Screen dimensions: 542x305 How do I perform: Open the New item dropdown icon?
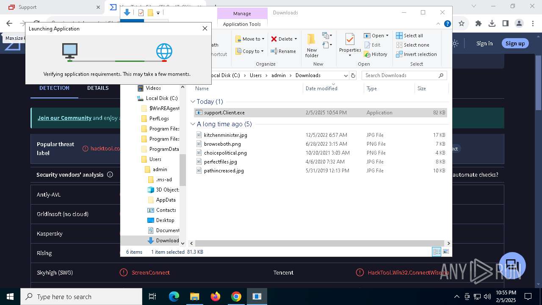coord(327,36)
